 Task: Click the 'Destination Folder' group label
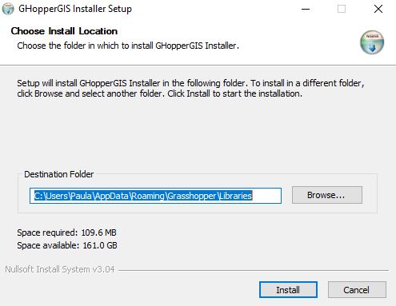point(59,174)
